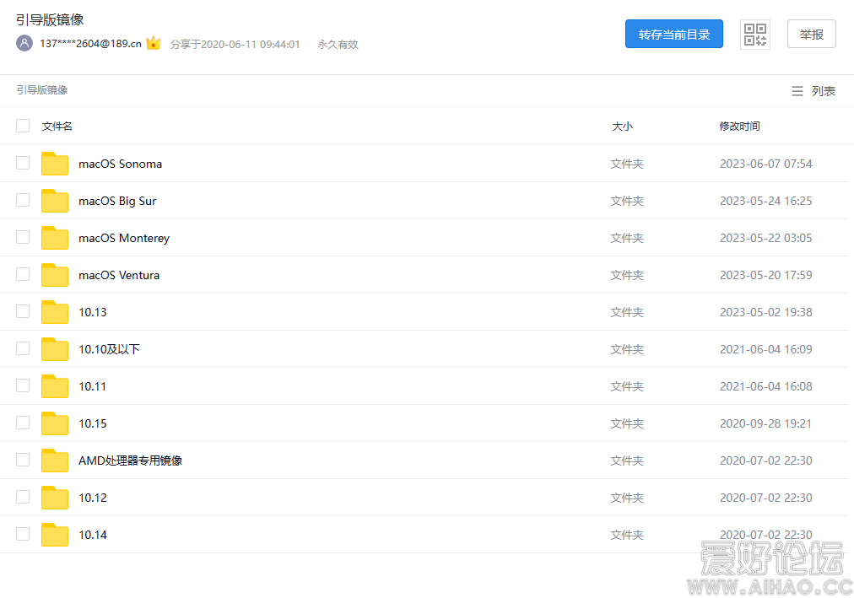Click the 文件名 column header
854x598 pixels.
[57, 126]
